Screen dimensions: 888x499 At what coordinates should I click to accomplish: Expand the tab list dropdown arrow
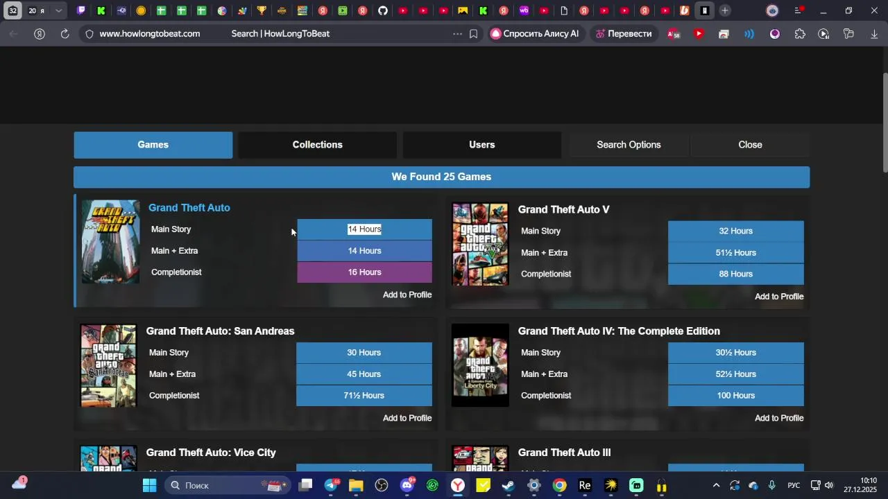[x=58, y=10]
